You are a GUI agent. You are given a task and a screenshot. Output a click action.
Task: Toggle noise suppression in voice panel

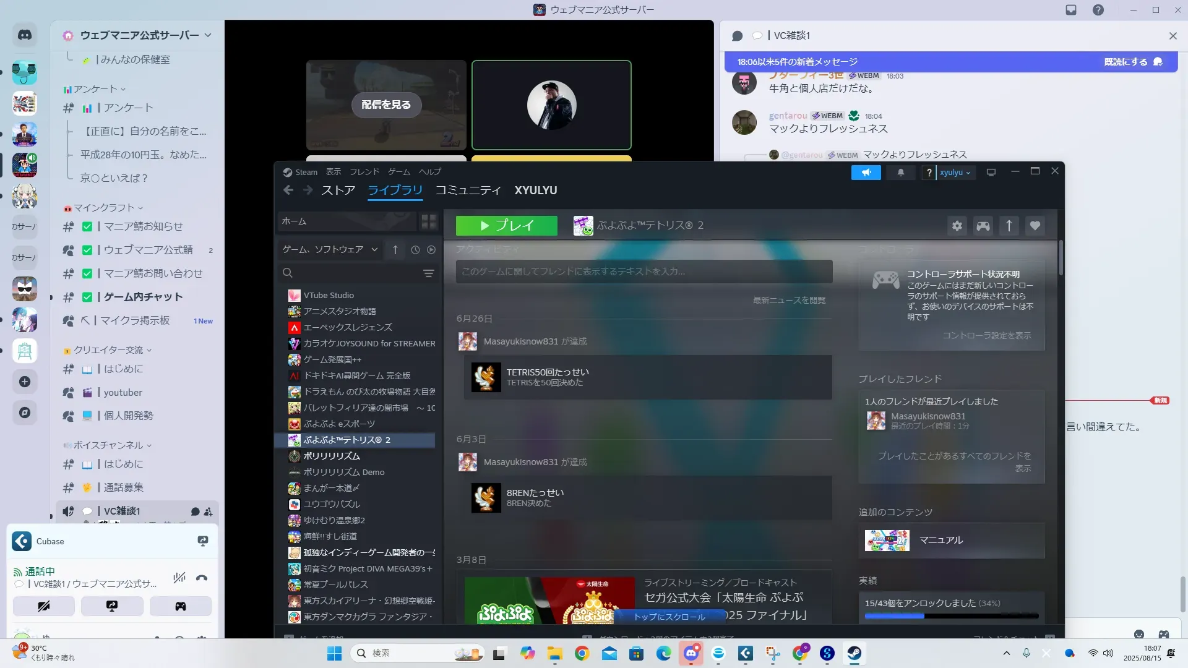[179, 578]
